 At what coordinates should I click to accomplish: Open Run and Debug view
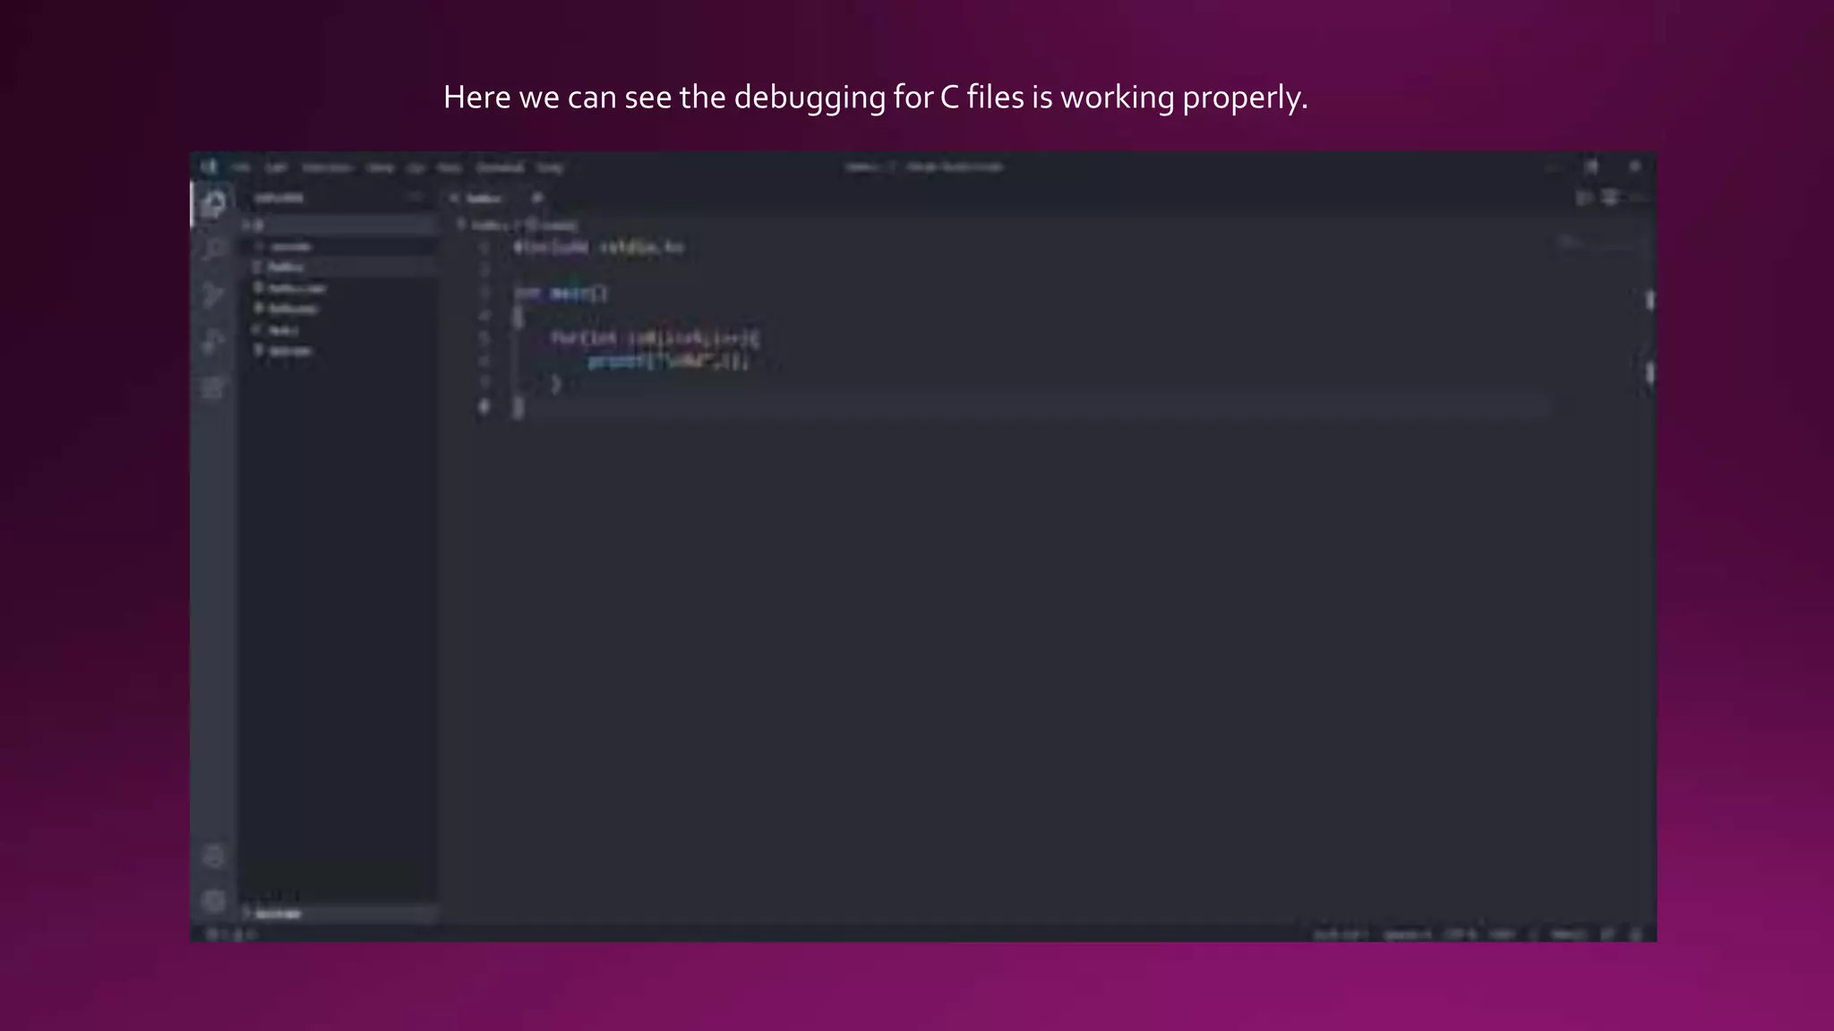pos(213,341)
